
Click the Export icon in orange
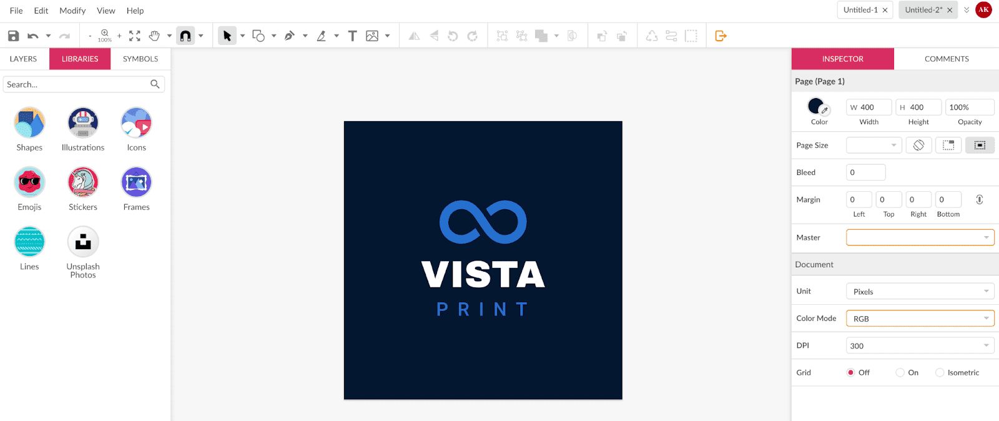coord(721,36)
